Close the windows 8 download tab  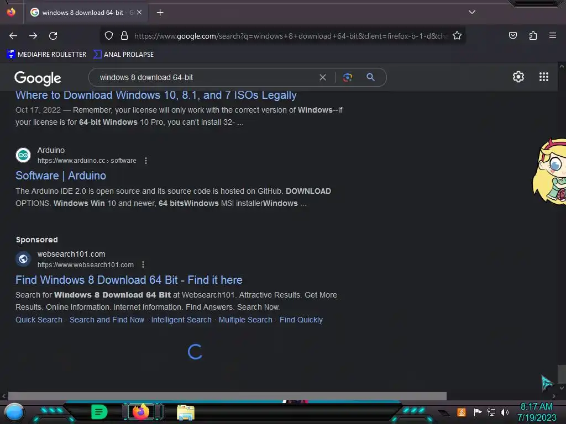tap(139, 12)
